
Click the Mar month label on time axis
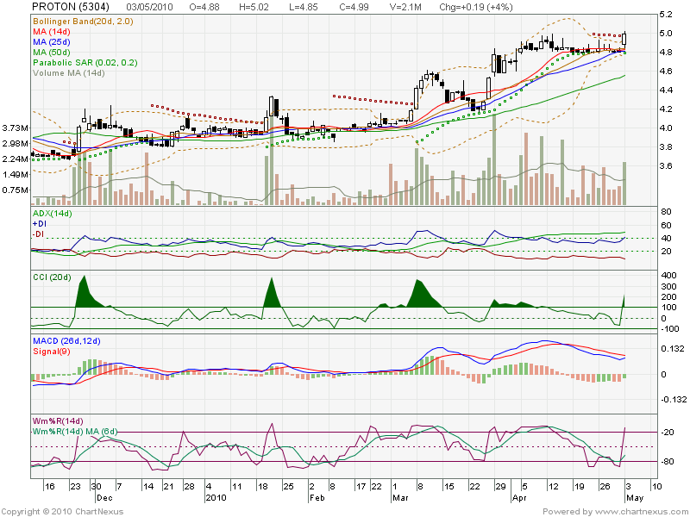coord(400,498)
